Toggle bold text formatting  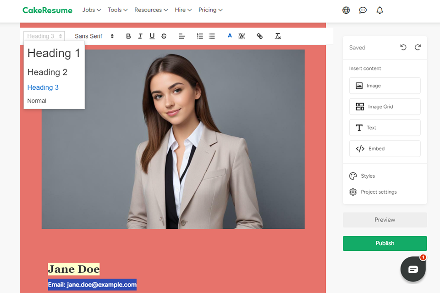pyautogui.click(x=128, y=36)
